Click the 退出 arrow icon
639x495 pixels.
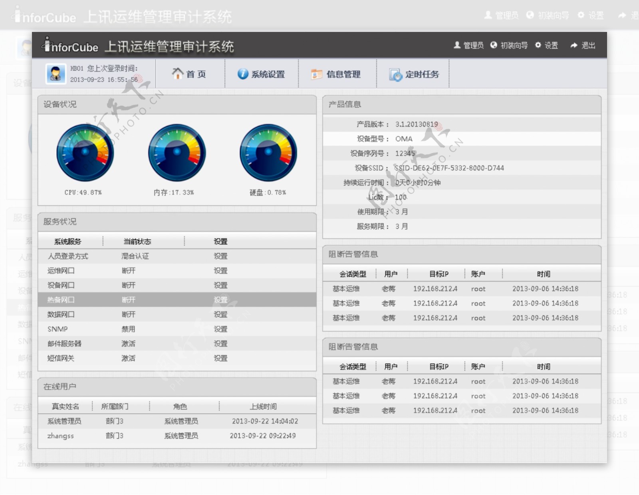click(574, 46)
